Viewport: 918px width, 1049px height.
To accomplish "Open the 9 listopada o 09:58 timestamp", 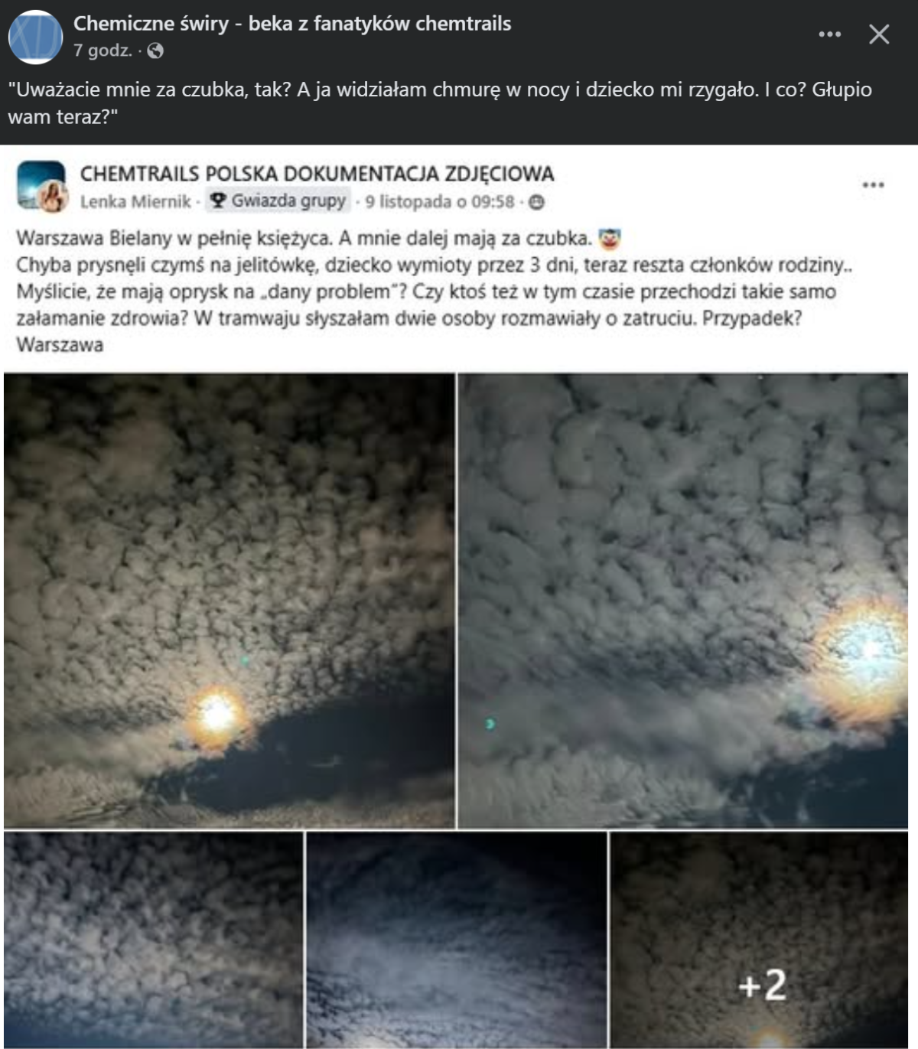I will [x=439, y=201].
